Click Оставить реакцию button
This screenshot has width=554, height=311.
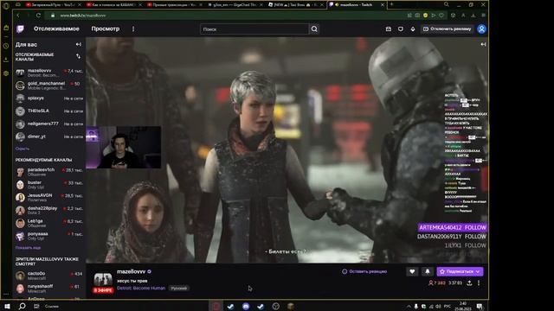tap(364, 271)
